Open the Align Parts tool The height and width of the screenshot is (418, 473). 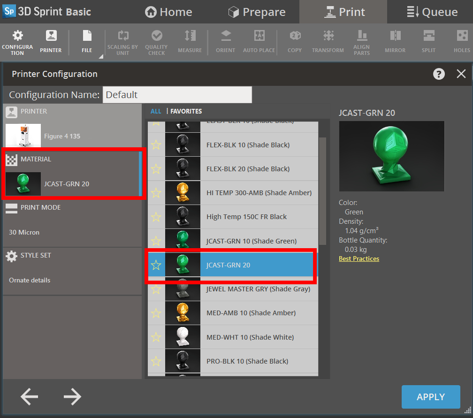361,41
